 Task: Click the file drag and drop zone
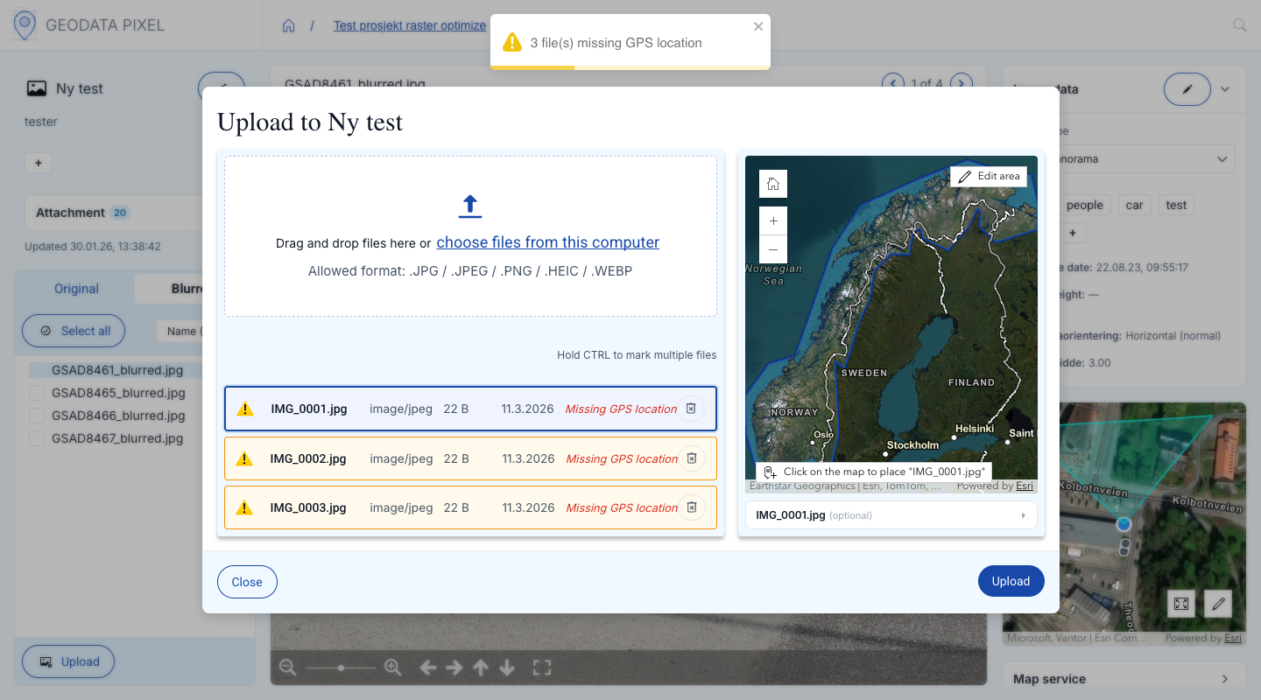[470, 236]
